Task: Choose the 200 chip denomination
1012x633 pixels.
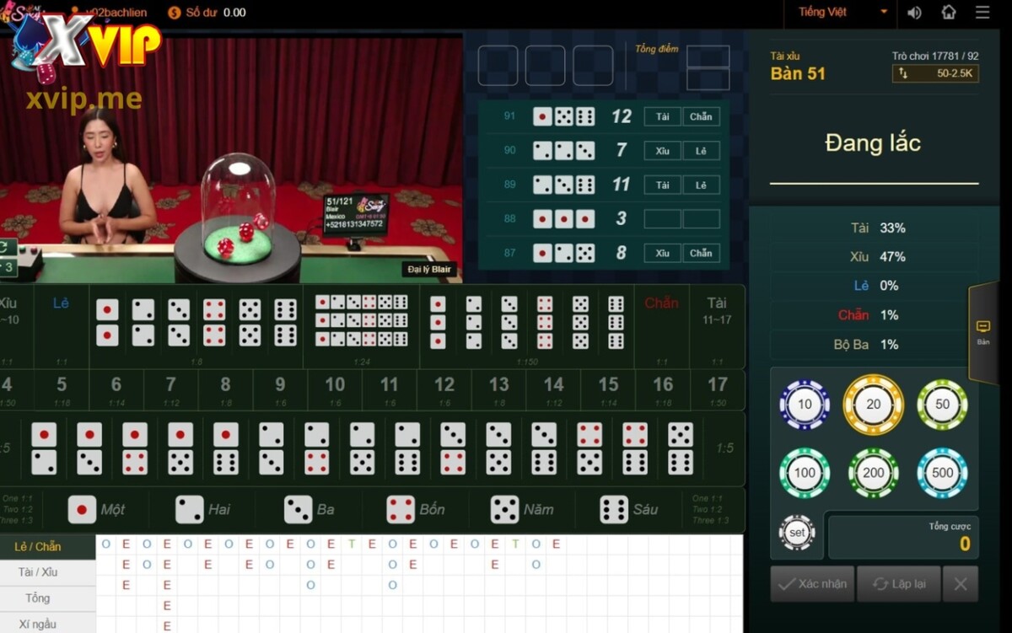Action: (x=873, y=473)
